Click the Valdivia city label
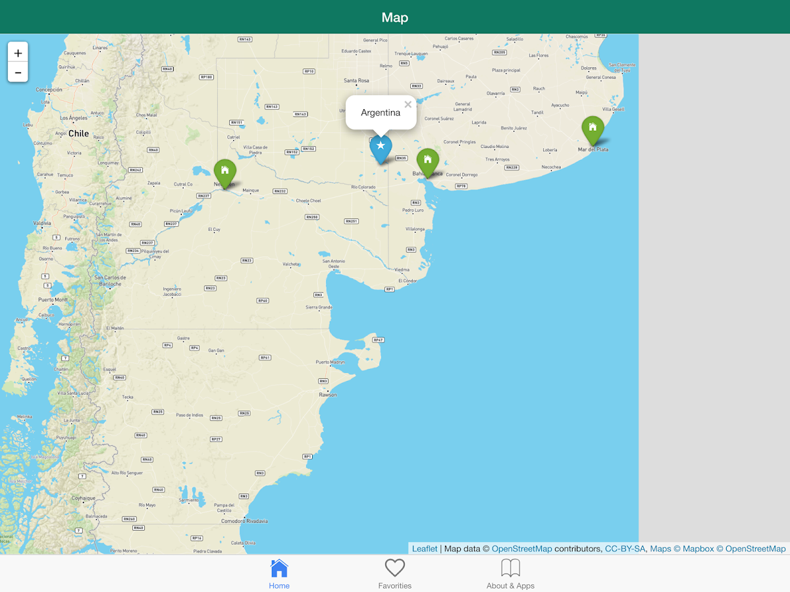 click(x=41, y=223)
